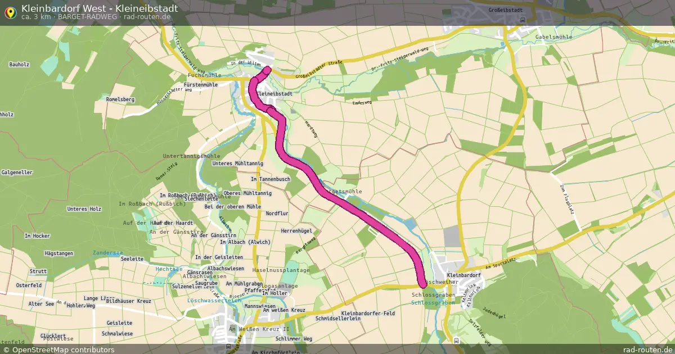Click the Zandersee lake label

107,253
